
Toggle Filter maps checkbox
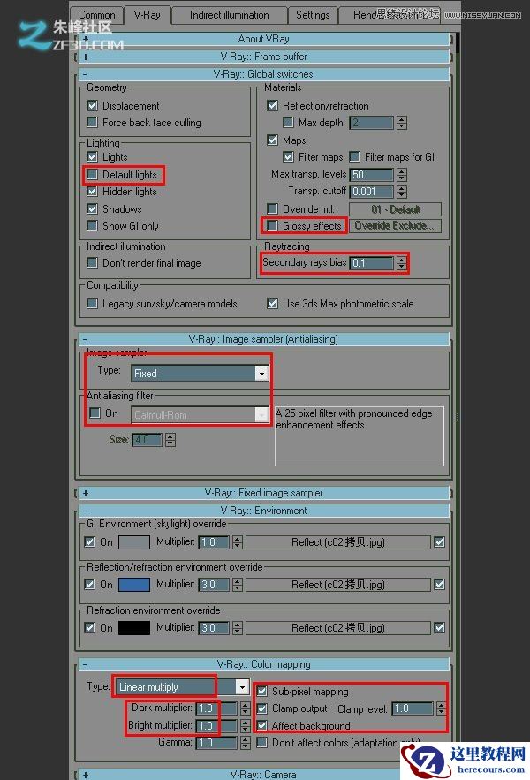pos(288,157)
